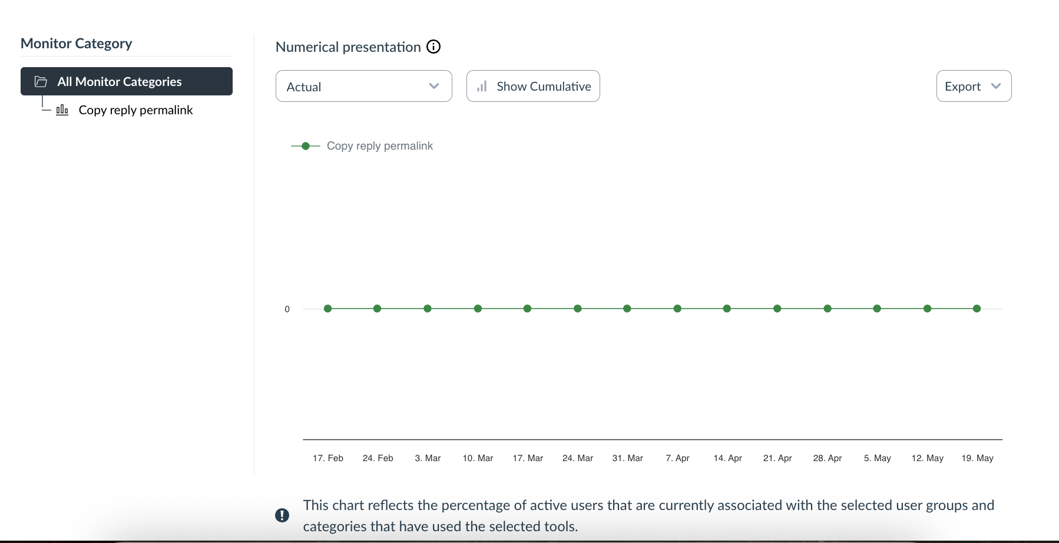Open the Actual presentation dropdown
Viewport: 1059px width, 543px height.
click(x=363, y=87)
